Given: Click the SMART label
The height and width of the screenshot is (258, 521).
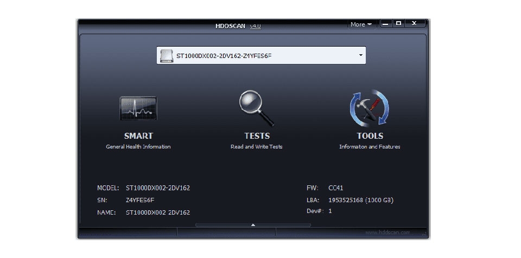Looking at the screenshot, I should pyautogui.click(x=138, y=136).
